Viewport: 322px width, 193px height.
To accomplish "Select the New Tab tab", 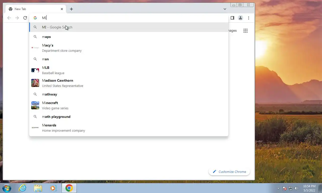I will [36, 9].
